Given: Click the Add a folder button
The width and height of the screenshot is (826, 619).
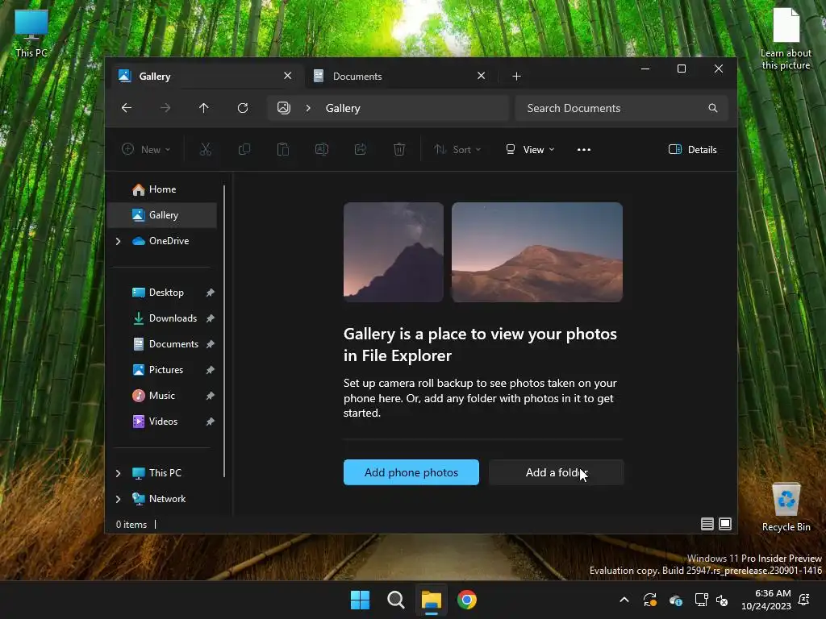Looking at the screenshot, I should pyautogui.click(x=557, y=472).
